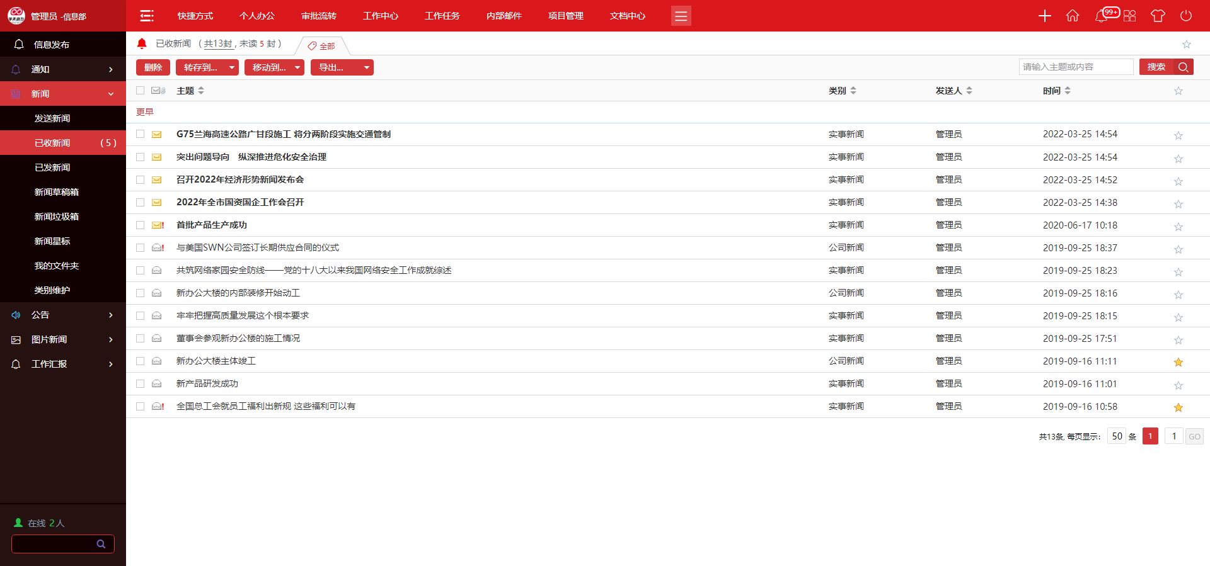
Task: Check the select-all checkbox in header
Action: 141,91
